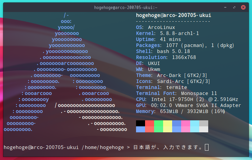
Task: Click the top-row pink color block
Action: tap(185, 123)
